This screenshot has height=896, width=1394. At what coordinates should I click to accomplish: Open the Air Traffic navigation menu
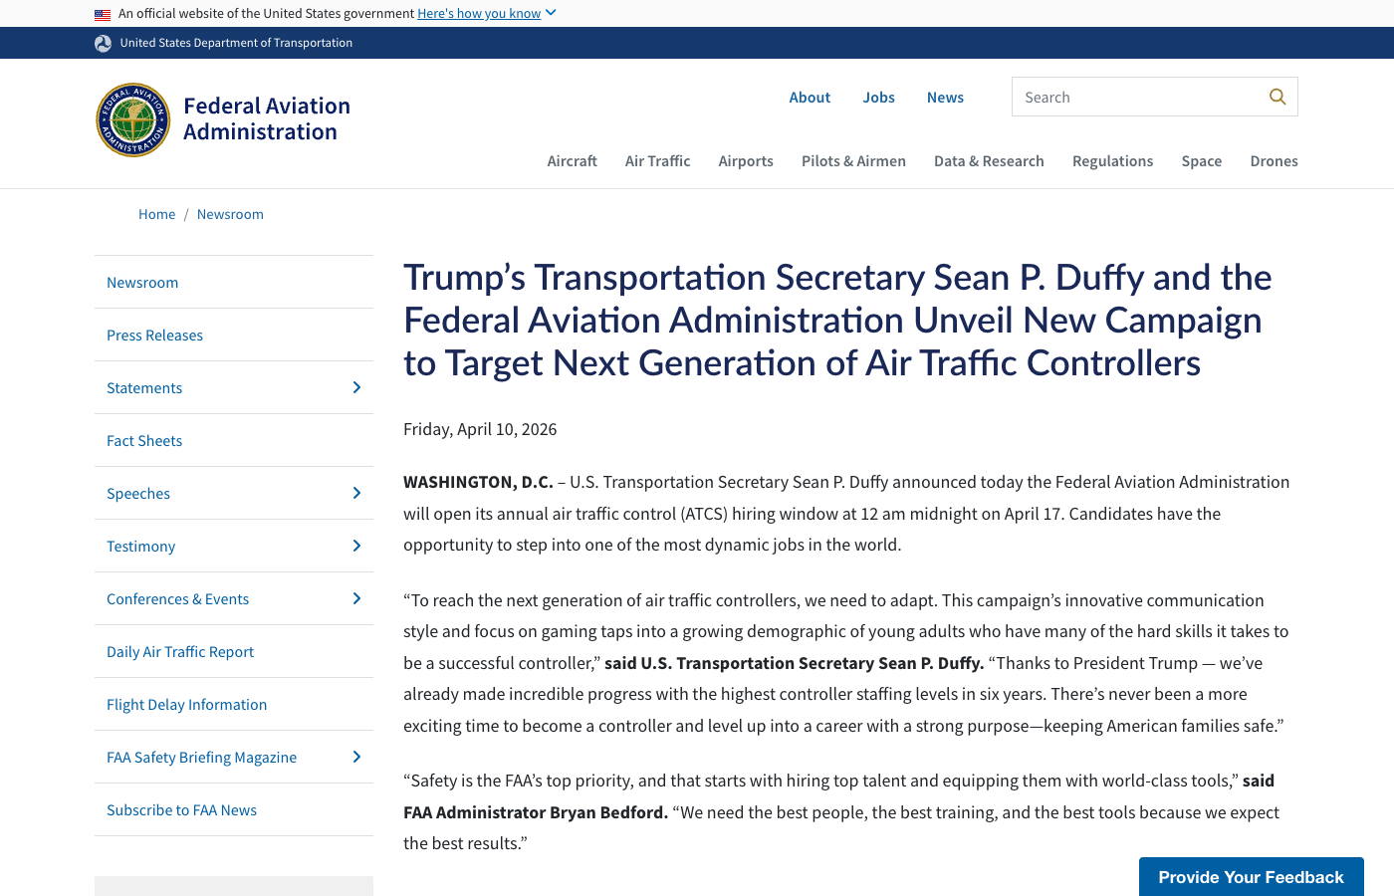click(x=657, y=160)
